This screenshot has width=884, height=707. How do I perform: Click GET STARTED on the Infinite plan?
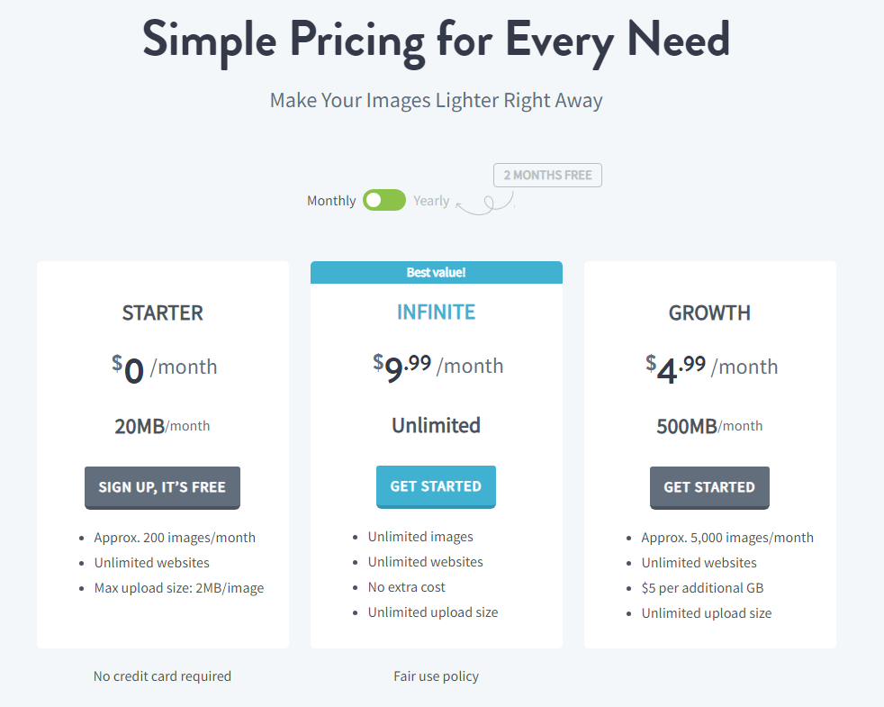tap(436, 486)
